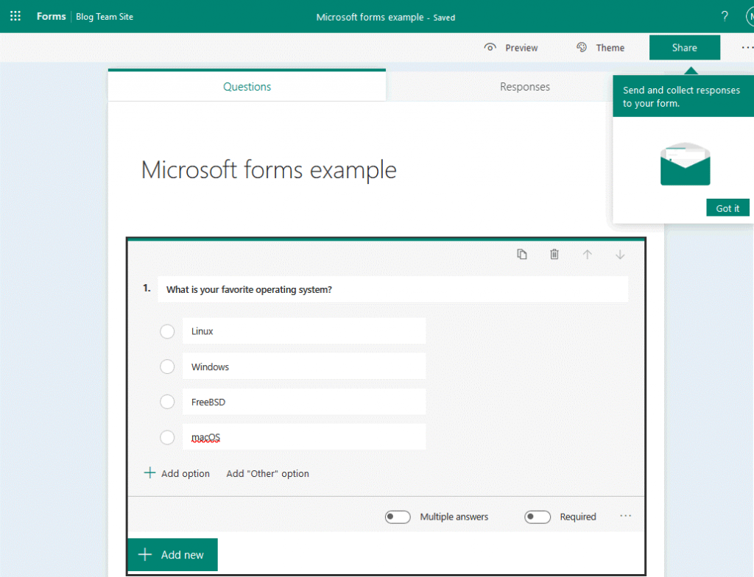Select the Windows radio button
The image size is (754, 577).
point(167,367)
